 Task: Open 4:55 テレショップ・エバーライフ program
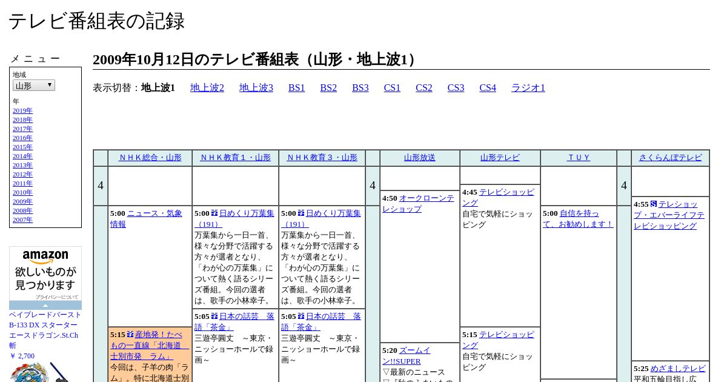[x=669, y=215]
